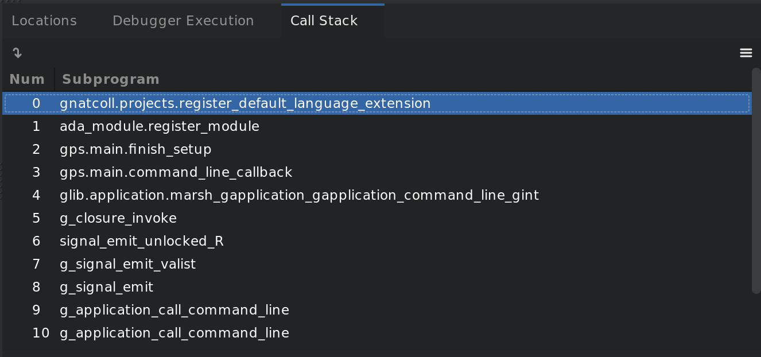The image size is (761, 357).
Task: Select frame 5 g_closure_invoke
Action: 376,218
